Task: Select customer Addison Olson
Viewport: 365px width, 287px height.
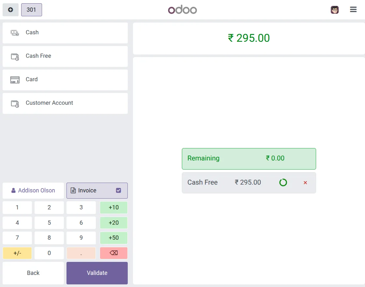Action: (x=33, y=190)
